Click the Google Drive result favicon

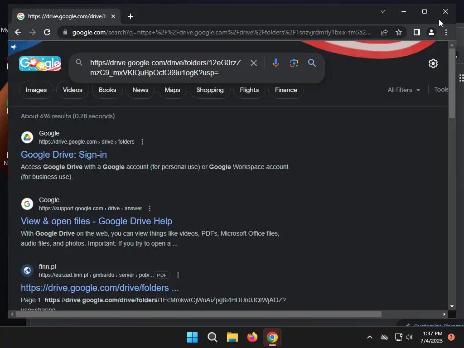27,137
